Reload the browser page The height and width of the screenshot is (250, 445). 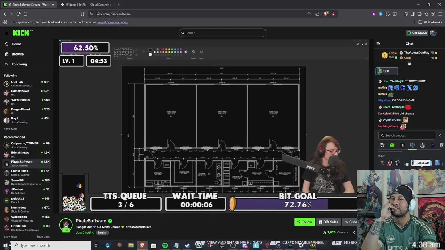pyautogui.click(x=18, y=14)
